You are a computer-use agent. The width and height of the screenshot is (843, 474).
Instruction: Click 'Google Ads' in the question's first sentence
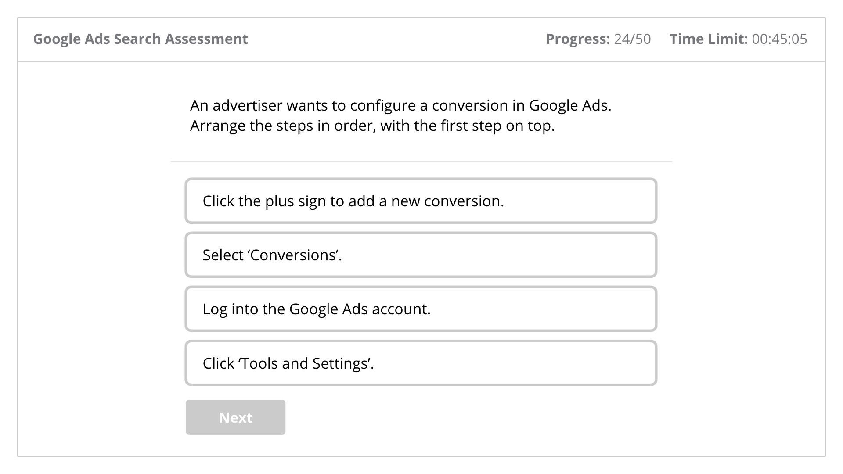coord(570,105)
